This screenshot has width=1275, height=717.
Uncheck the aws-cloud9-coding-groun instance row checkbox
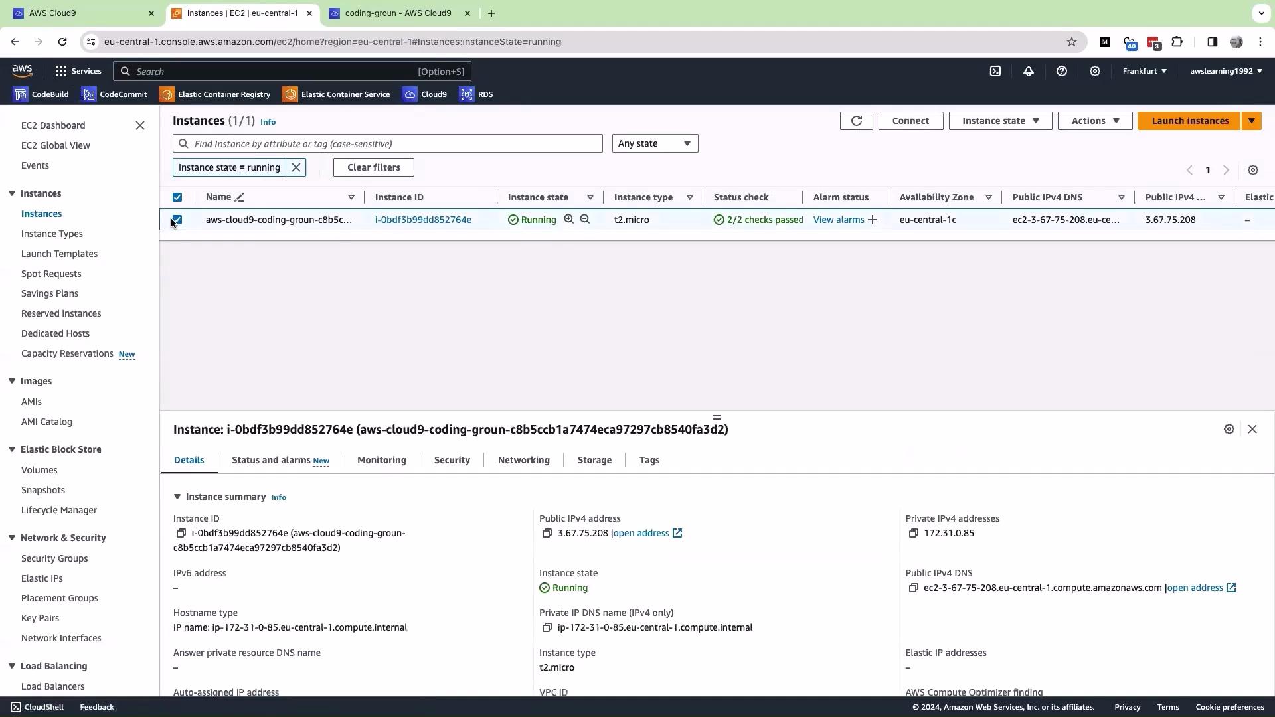177,220
